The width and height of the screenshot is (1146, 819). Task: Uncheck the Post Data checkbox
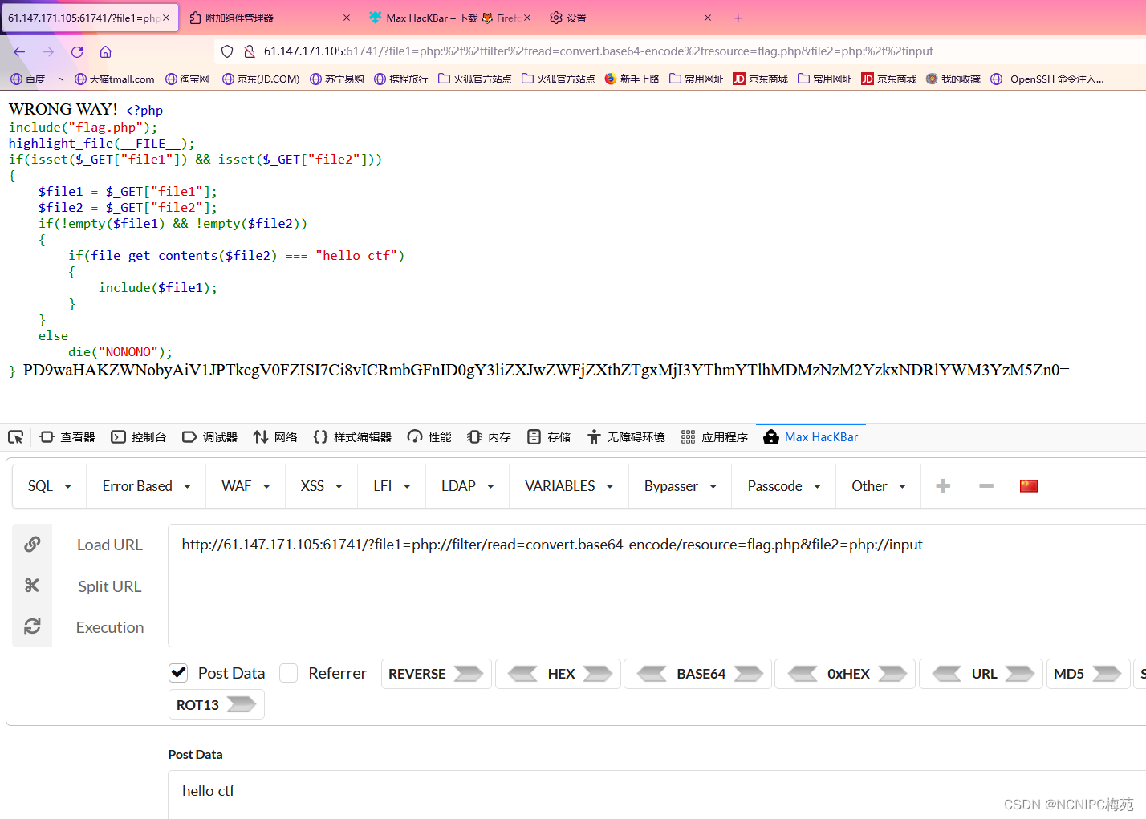(x=178, y=673)
